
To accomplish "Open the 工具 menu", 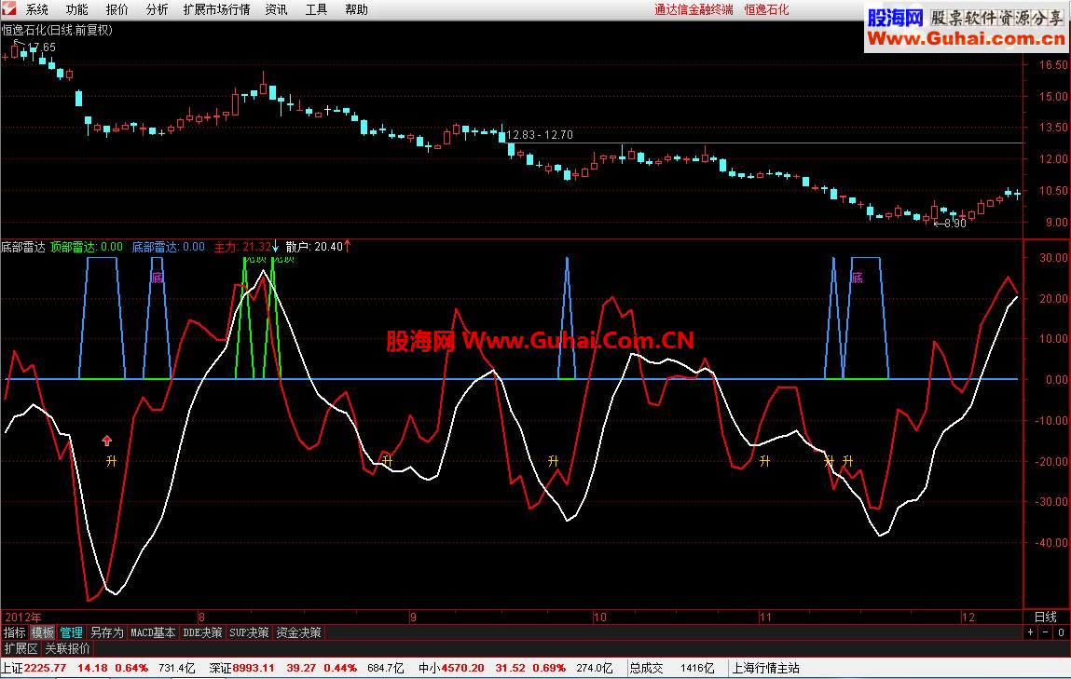I will pyautogui.click(x=316, y=9).
